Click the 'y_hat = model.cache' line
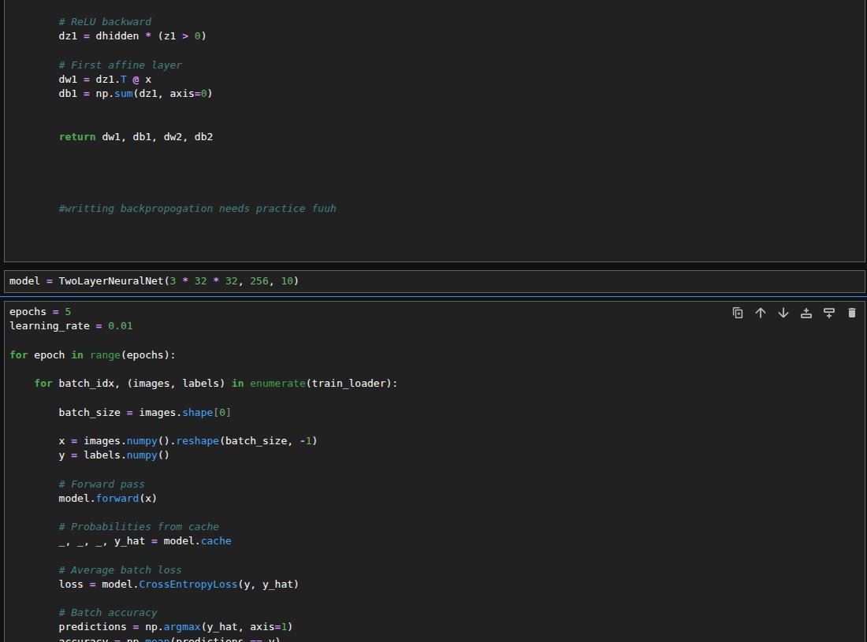Screen dimensions: 867x642 [145, 541]
